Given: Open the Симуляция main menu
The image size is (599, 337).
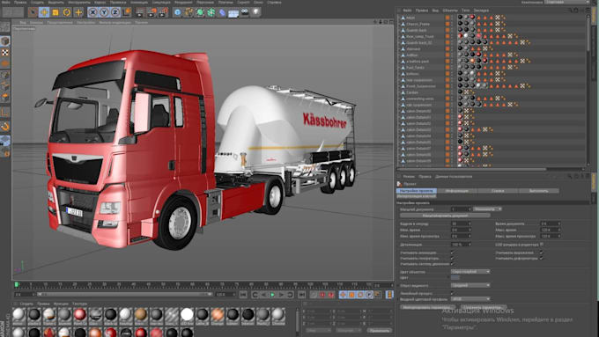Looking at the screenshot, I should (x=161, y=3).
